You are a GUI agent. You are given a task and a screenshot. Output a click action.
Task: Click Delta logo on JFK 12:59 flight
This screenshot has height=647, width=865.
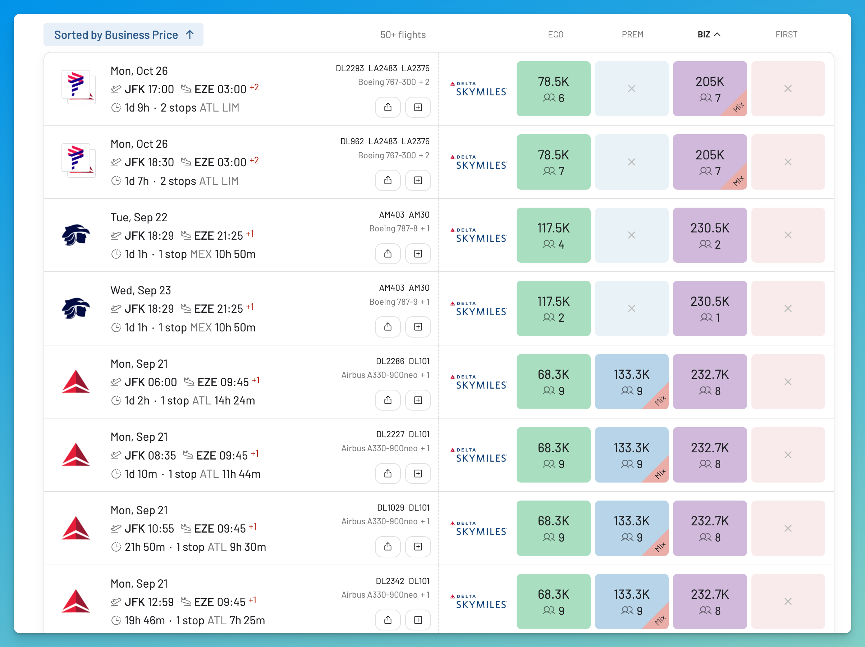click(76, 601)
